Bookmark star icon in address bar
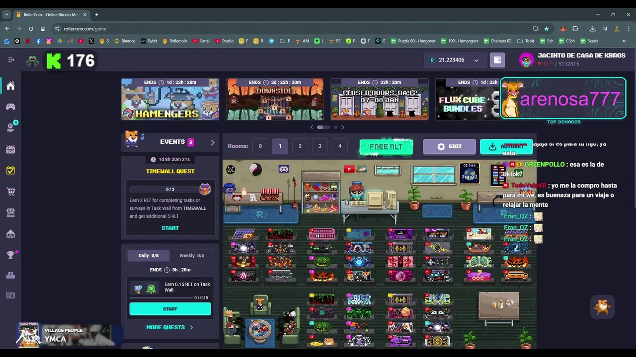 click(547, 29)
